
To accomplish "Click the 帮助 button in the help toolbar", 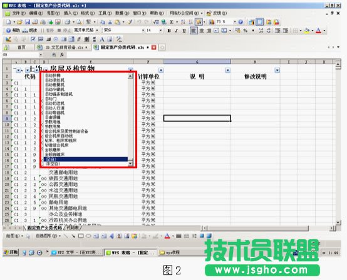I will coord(13,30).
